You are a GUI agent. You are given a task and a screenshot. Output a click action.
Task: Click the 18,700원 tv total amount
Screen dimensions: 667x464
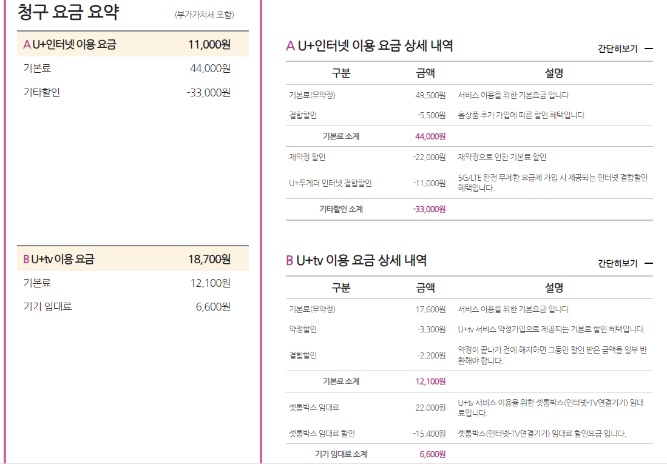tap(209, 259)
